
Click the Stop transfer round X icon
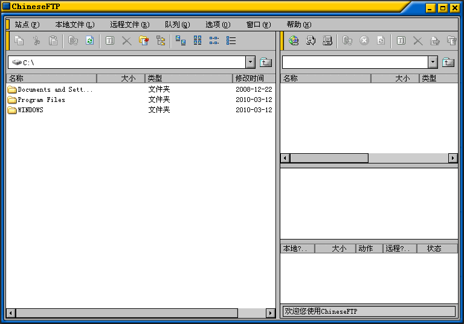coord(364,40)
